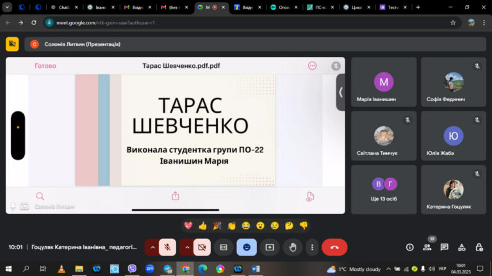The height and width of the screenshot is (276, 492).
Task: Raise hand in the meeting
Action: pyautogui.click(x=292, y=247)
